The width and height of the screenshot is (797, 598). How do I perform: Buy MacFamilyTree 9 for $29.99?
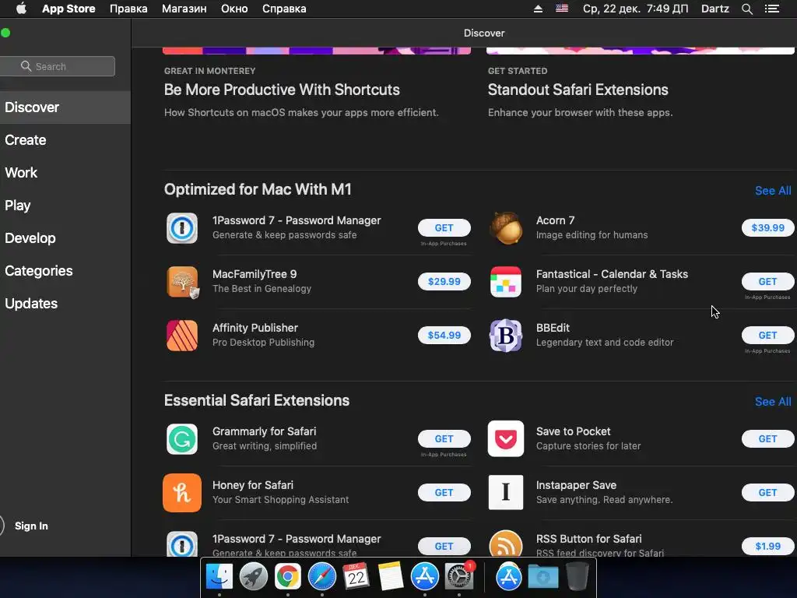tap(444, 282)
